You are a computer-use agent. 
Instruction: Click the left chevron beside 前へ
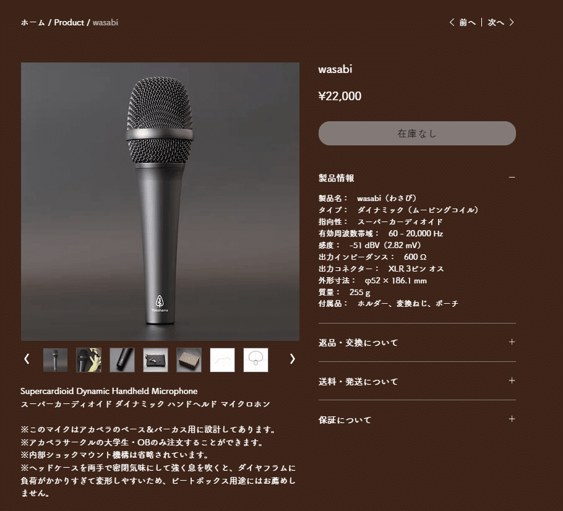point(452,22)
